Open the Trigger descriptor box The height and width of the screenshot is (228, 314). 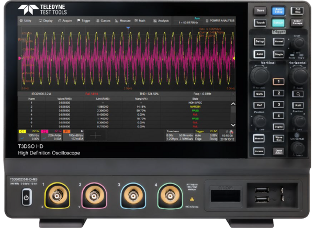(206, 135)
